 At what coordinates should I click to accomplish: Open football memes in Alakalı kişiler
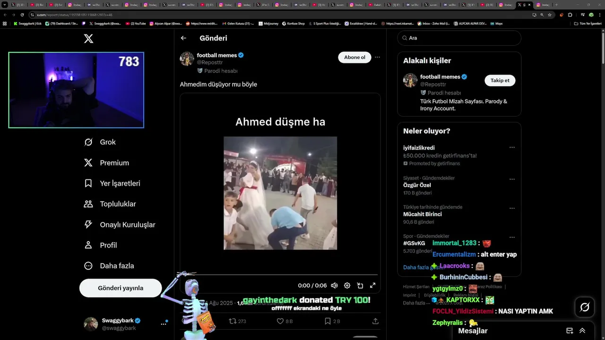[x=440, y=76]
